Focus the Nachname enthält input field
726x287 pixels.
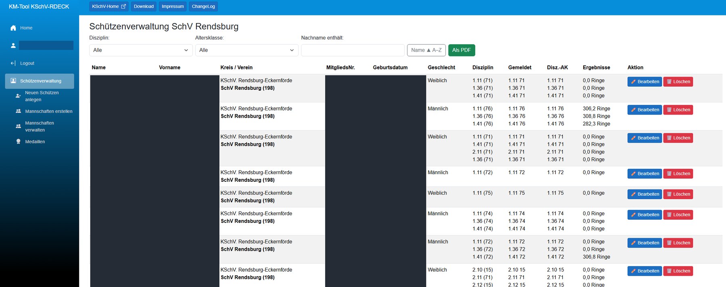353,50
